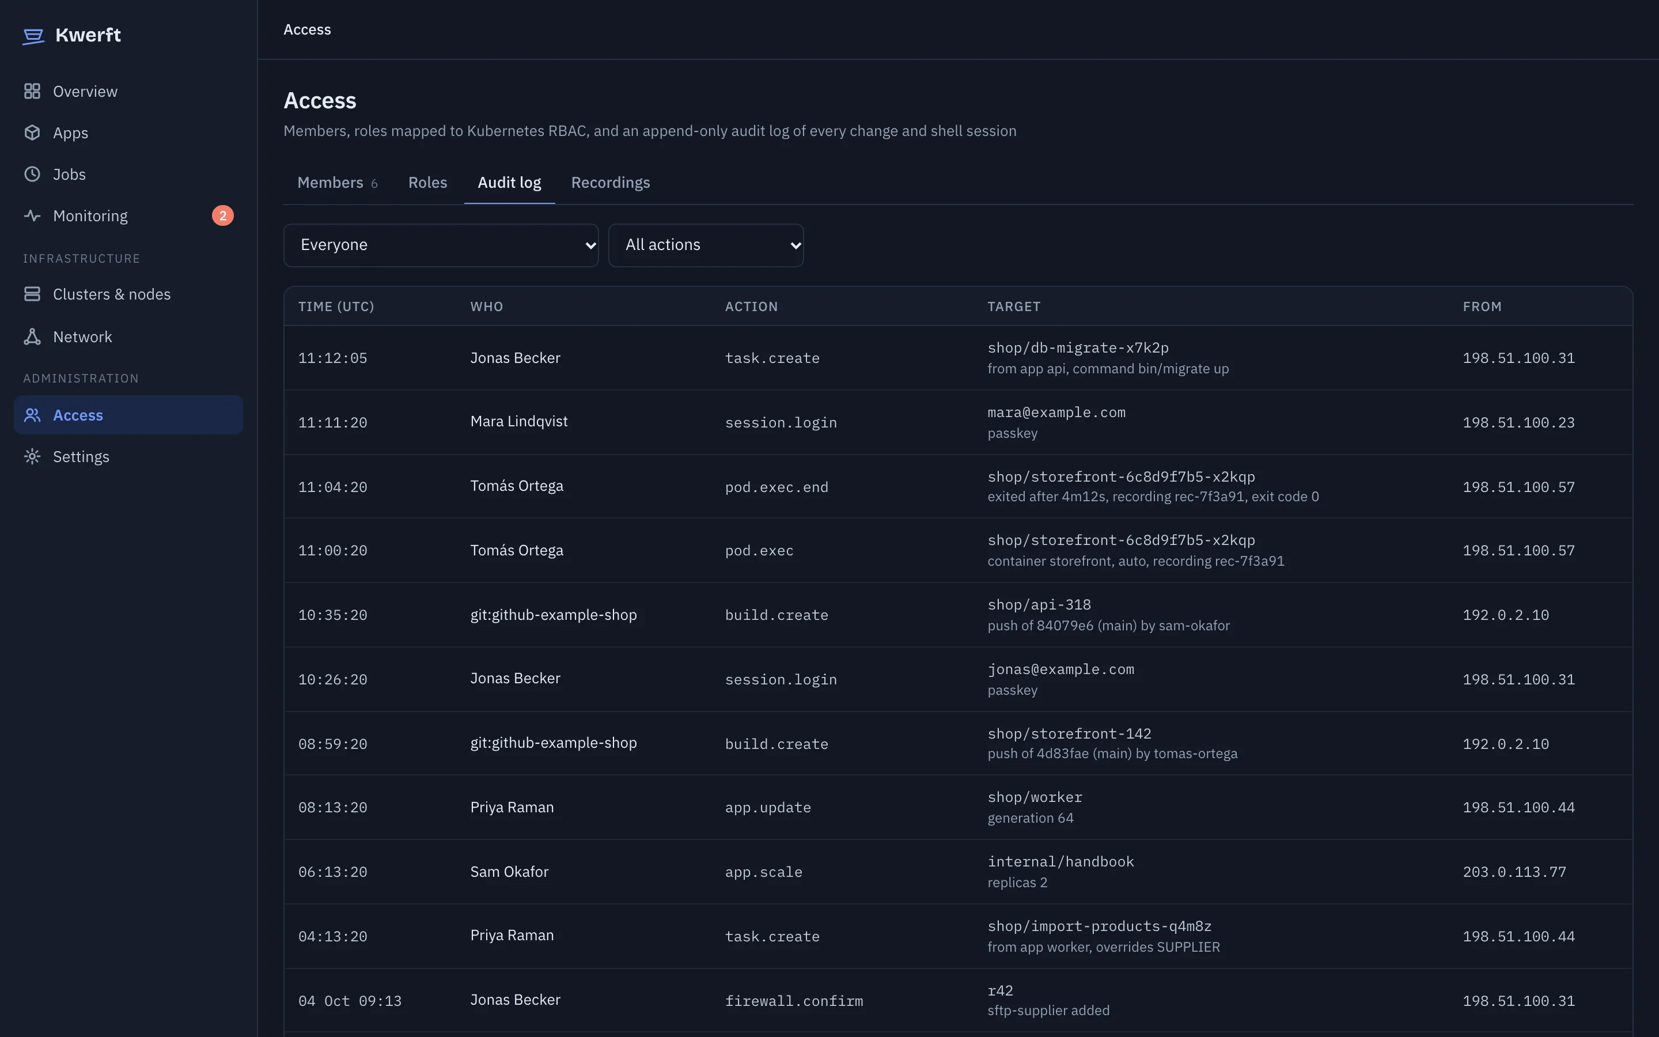Click the TARGET column header
The height and width of the screenshot is (1037, 1659).
1014,306
